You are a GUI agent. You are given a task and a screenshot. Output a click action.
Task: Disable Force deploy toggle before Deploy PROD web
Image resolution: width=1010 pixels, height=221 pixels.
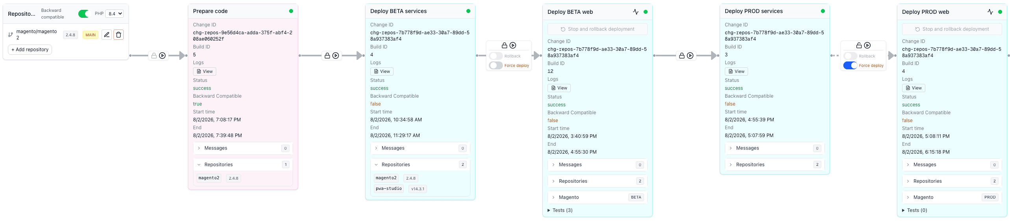tap(850, 65)
